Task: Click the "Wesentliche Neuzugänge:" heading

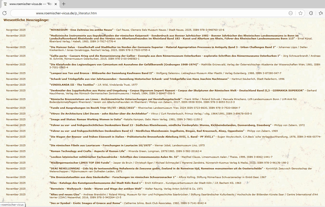Action: click(26, 20)
